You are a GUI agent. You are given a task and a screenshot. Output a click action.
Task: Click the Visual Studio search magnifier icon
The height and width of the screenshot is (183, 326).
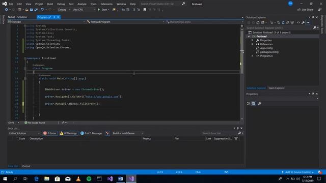(183, 4)
